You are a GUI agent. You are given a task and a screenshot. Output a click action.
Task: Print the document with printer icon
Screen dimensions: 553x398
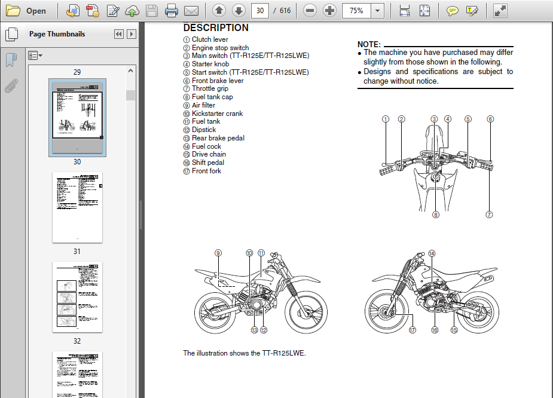pyautogui.click(x=172, y=11)
